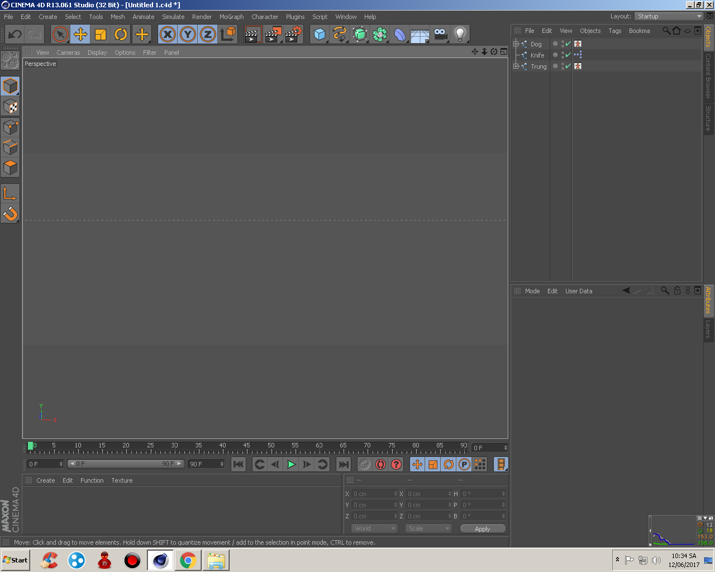715x572 pixels.
Task: Click the Undo arrow icon
Action: pyautogui.click(x=15, y=34)
